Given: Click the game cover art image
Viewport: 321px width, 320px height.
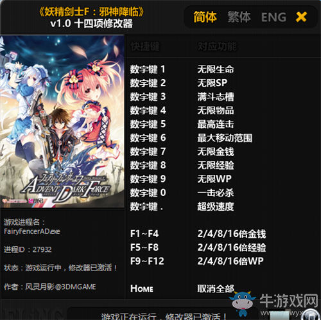Looking at the screenshot, I should pyautogui.click(x=62, y=121).
